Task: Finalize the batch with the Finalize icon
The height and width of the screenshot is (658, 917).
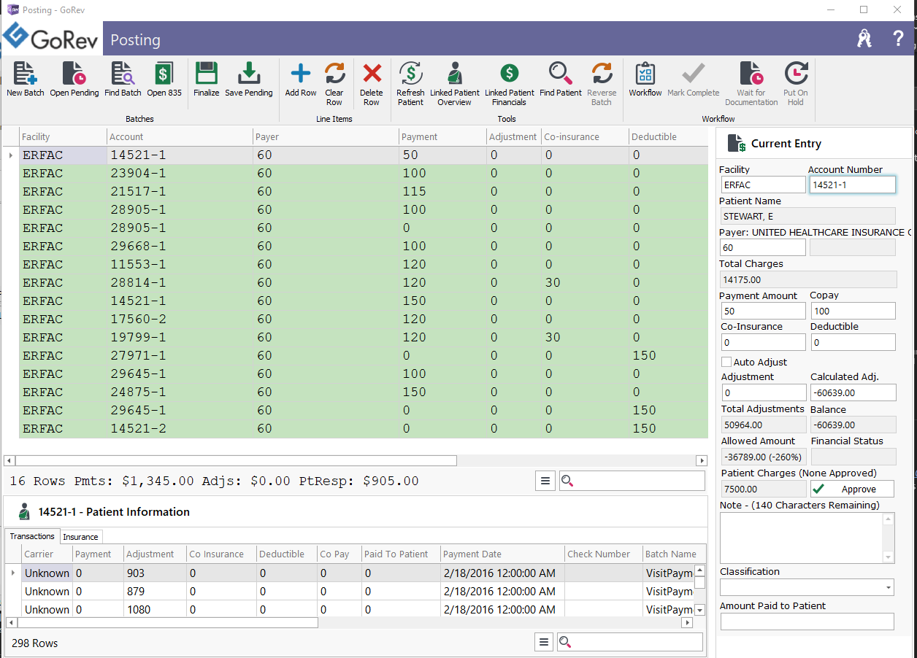Action: pyautogui.click(x=207, y=74)
